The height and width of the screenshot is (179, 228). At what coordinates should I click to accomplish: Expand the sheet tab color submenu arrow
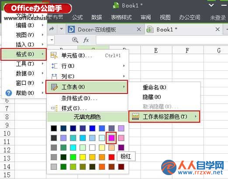(196, 117)
